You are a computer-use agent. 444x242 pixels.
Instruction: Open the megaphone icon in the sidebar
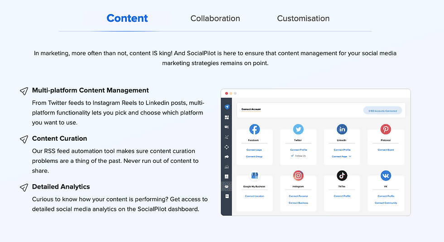click(227, 157)
